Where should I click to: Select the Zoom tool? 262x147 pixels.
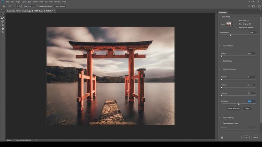click(3, 32)
